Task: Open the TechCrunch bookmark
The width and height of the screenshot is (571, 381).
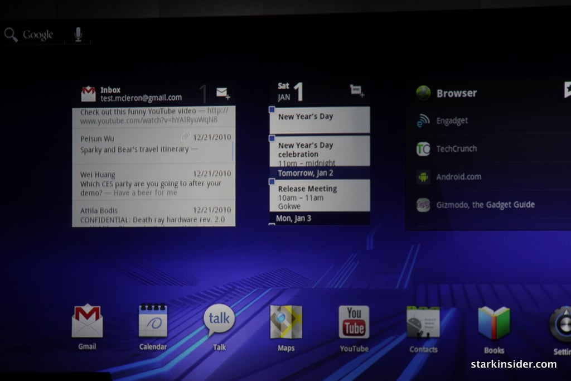Action: click(x=456, y=149)
